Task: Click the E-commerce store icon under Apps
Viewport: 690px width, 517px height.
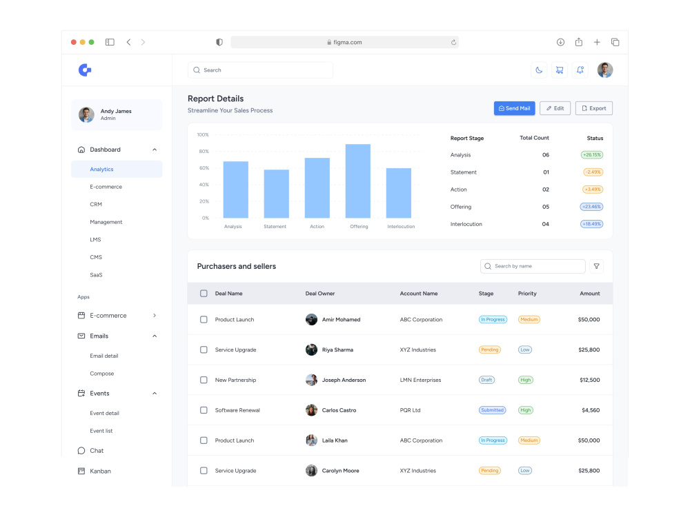Action: (81, 315)
